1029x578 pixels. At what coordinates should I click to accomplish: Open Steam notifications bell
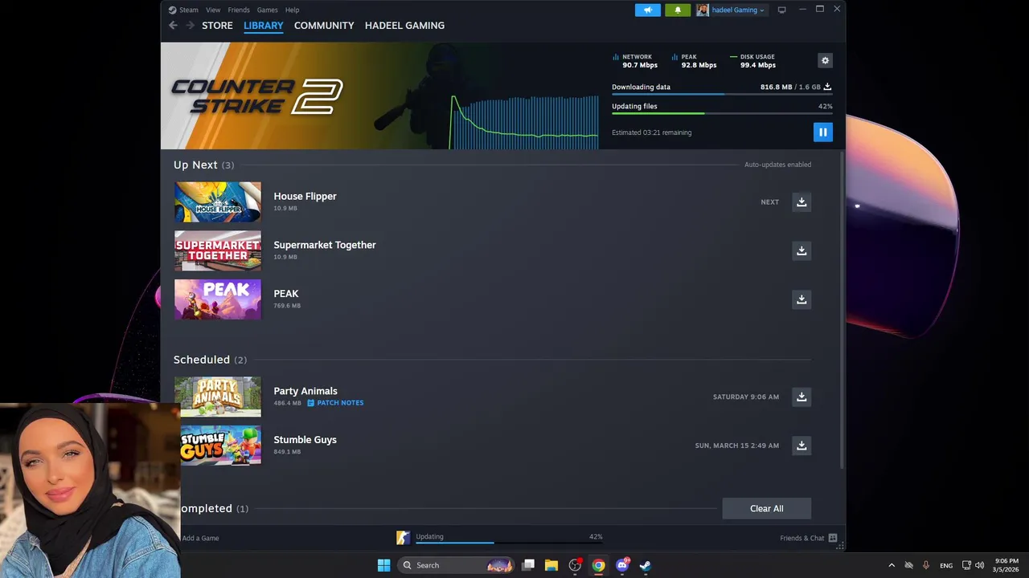(678, 10)
